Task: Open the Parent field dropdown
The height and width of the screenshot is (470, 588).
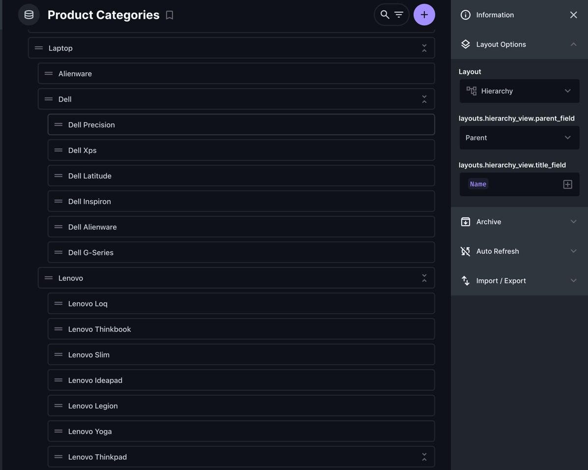Action: [519, 138]
